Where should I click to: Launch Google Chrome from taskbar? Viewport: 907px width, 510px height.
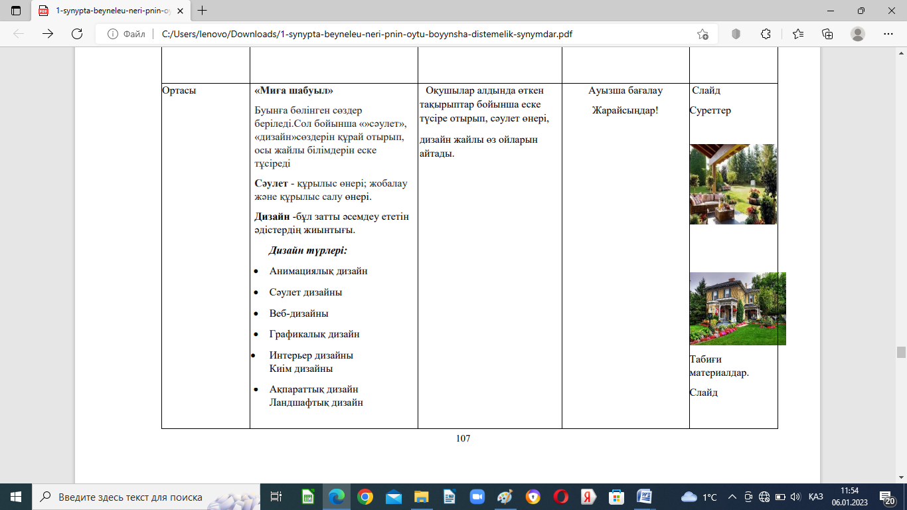[x=365, y=497]
